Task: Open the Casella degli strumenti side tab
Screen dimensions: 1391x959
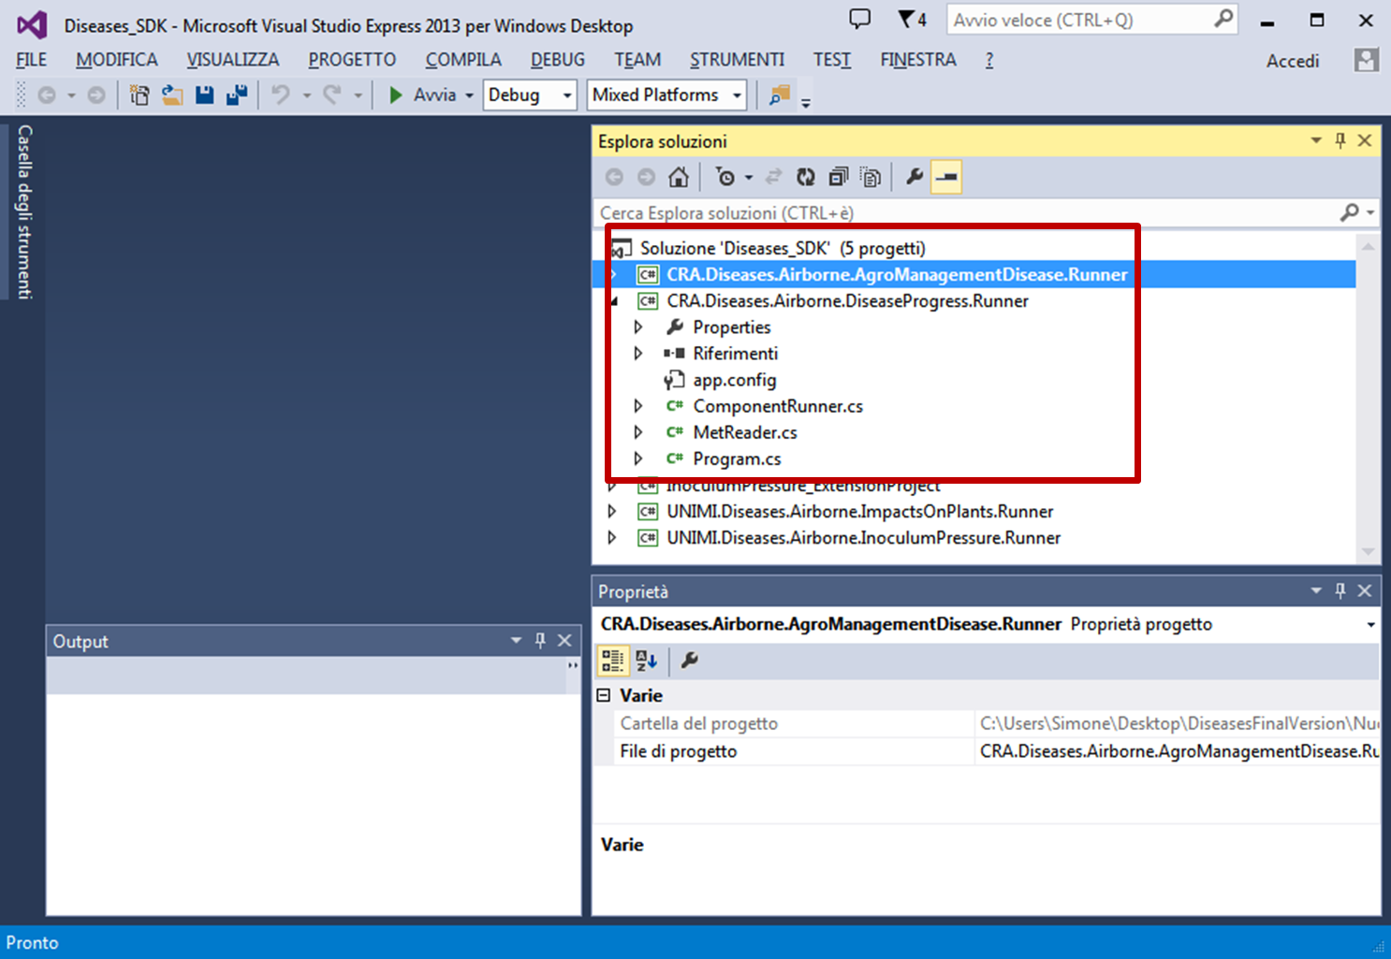Action: pos(24,211)
